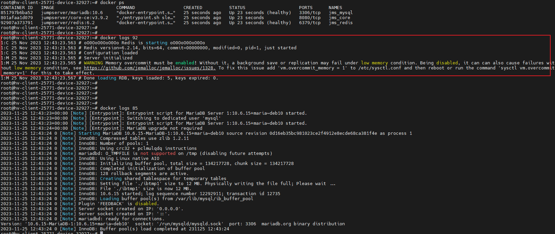Image resolution: width=555 pixels, height=234 pixels.
Task: Select the port '3306/tcp'
Action: (310, 13)
